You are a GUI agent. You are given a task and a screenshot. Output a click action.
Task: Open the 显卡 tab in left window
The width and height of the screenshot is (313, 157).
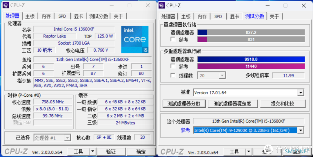click(x=79, y=16)
